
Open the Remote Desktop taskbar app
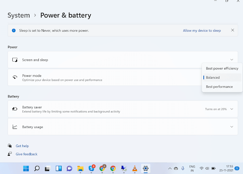[x=124, y=168]
